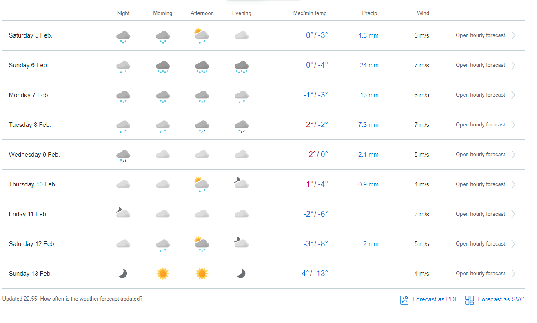Click Sunday 13 Feb. evening moon icon
This screenshot has height=323, width=537.
tap(241, 274)
